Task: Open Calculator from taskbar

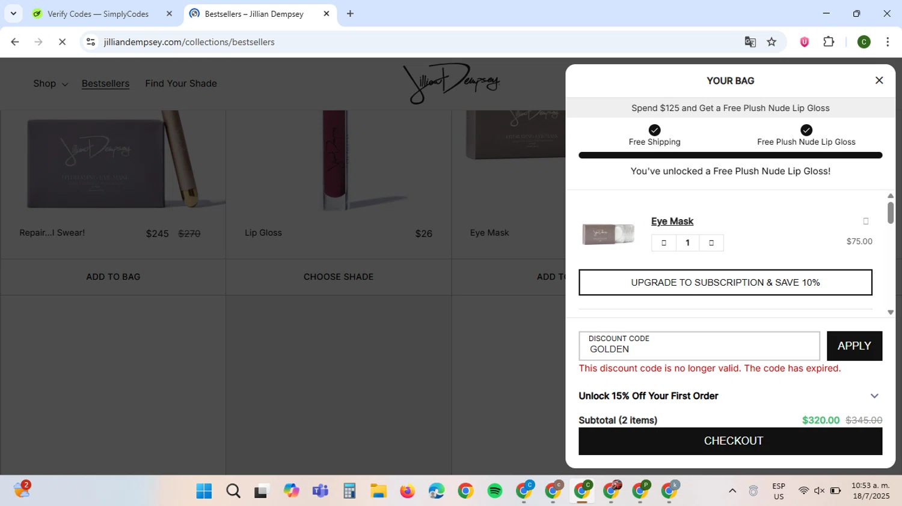Action: coord(349,491)
